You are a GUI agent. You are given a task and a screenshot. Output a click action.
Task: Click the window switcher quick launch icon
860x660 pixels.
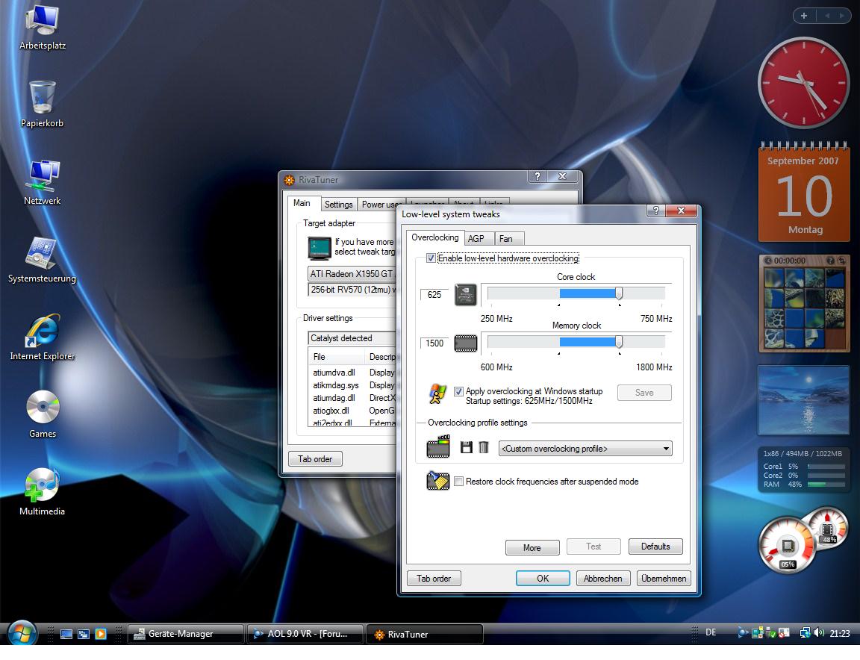(84, 634)
